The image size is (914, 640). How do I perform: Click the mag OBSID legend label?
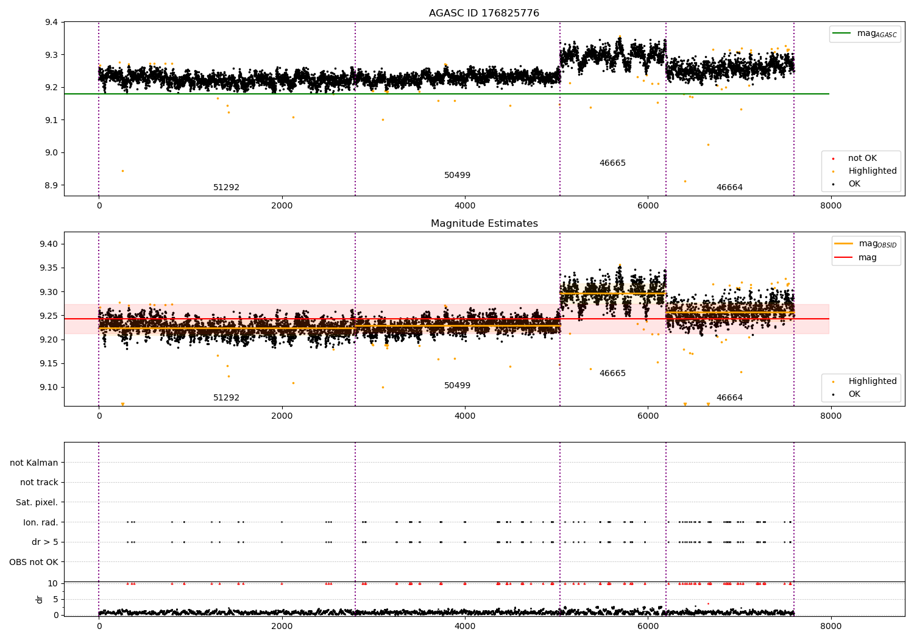pos(878,244)
